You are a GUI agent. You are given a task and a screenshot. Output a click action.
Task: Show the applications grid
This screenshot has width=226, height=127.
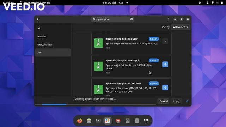(146, 121)
